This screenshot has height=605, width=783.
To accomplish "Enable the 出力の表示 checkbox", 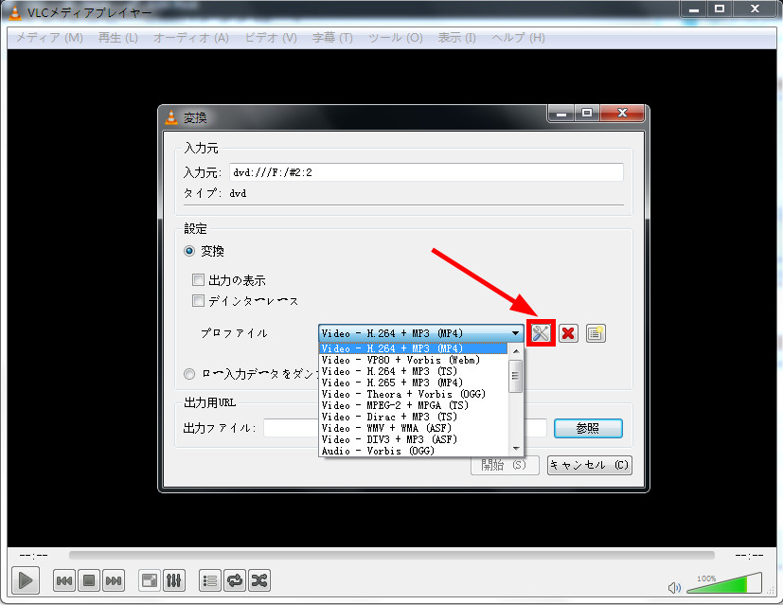I will (198, 279).
